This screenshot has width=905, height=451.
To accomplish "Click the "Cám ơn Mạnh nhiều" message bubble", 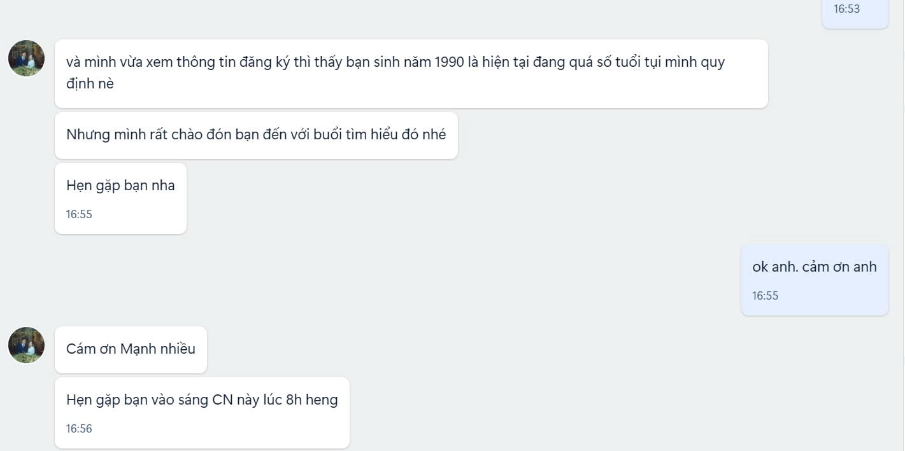I will click(131, 349).
